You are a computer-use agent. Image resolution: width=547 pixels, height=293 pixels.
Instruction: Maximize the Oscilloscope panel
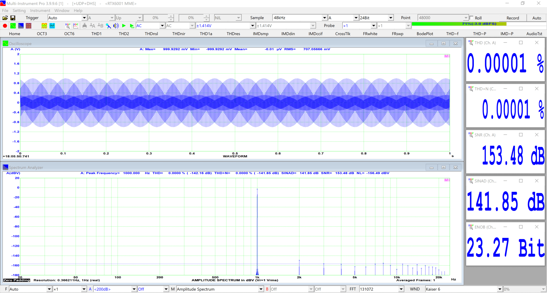click(x=443, y=43)
